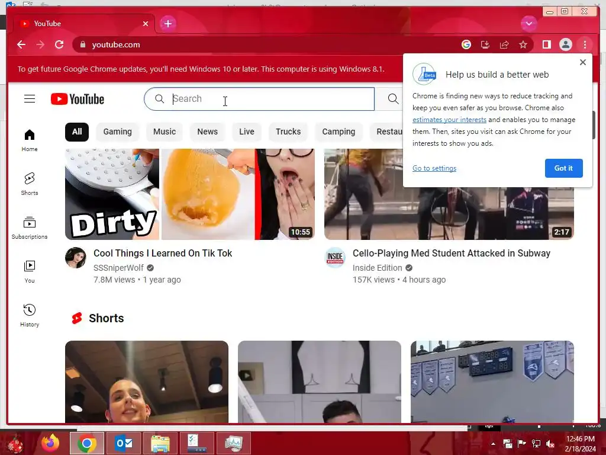The height and width of the screenshot is (455, 606).
Task: Open the You section in sidebar
Action: (x=30, y=271)
